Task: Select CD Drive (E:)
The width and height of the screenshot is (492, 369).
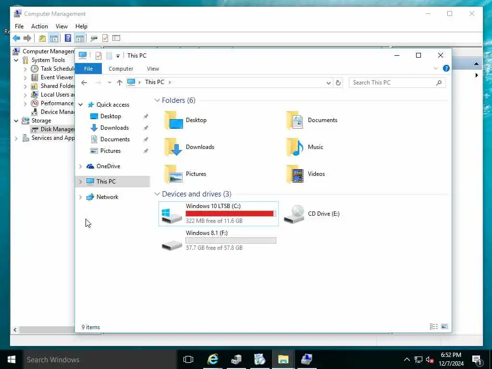Action: [x=311, y=214]
